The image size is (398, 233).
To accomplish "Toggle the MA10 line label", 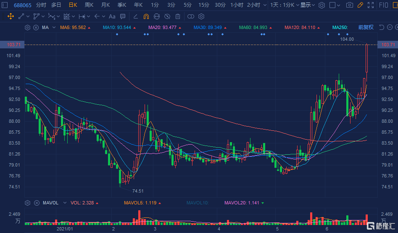I will tap(117, 27).
